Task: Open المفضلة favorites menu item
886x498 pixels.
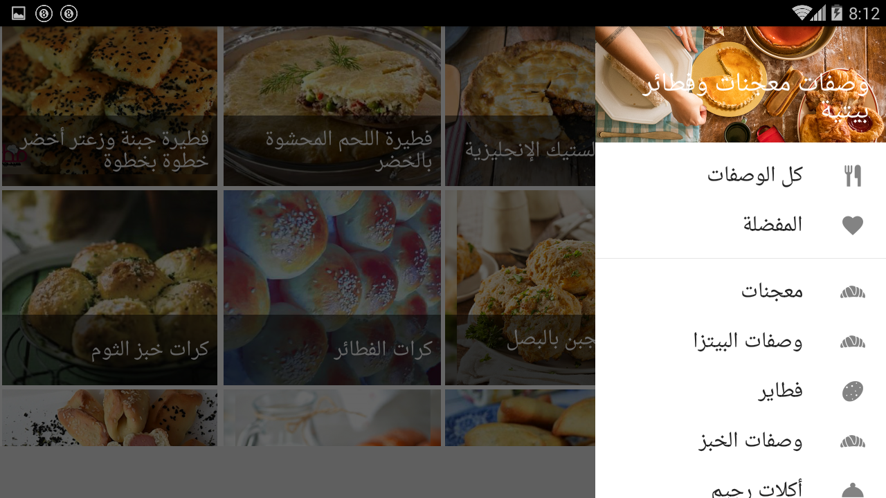Action: 741,225
